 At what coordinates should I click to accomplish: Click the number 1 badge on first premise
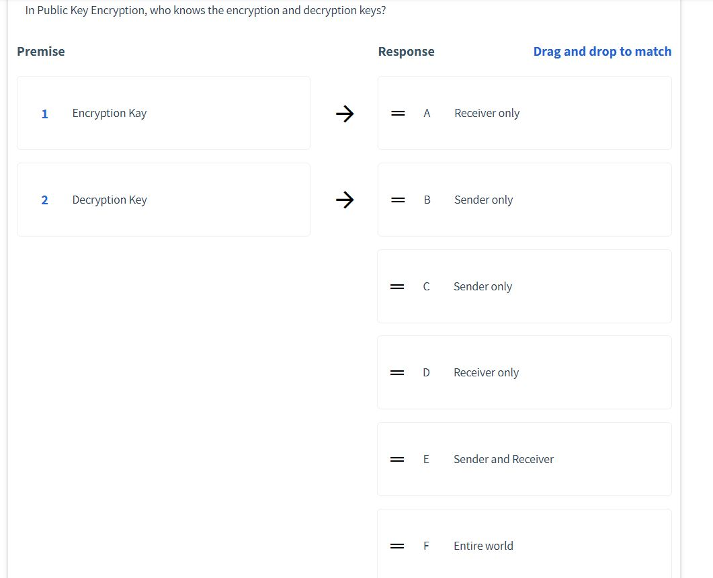click(44, 114)
